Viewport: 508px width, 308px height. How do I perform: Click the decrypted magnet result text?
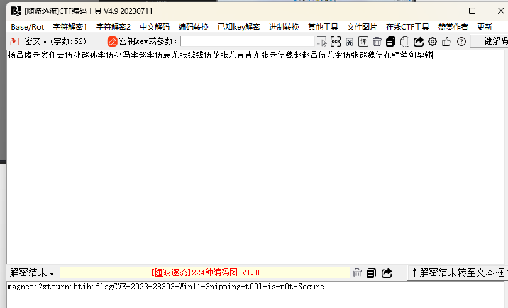[165, 287]
